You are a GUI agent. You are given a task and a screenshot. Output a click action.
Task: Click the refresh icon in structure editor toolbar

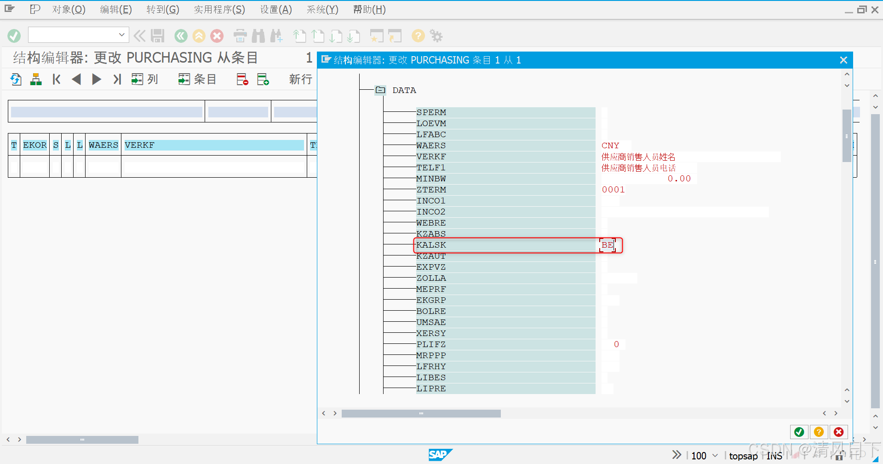(16, 79)
